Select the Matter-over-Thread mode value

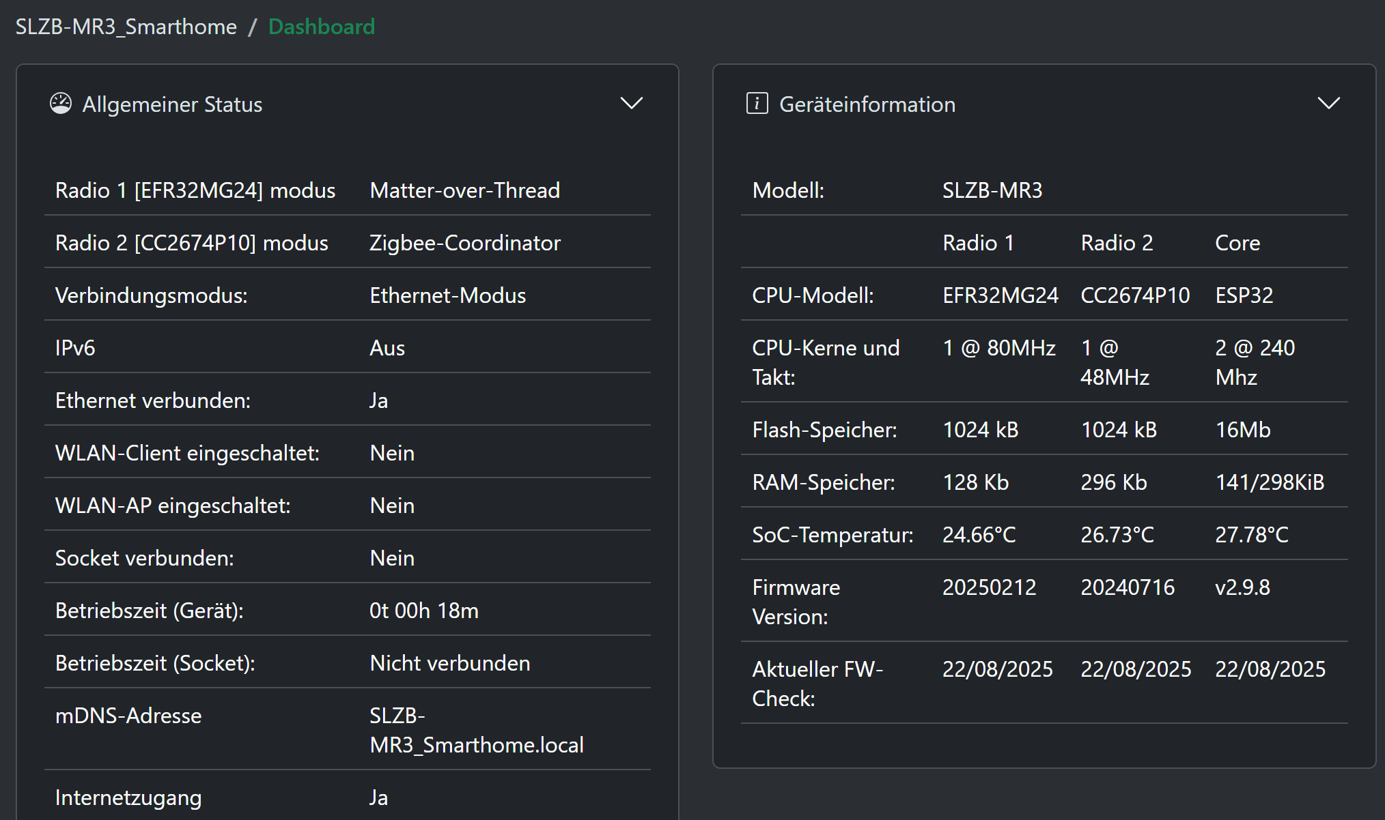[x=464, y=190]
